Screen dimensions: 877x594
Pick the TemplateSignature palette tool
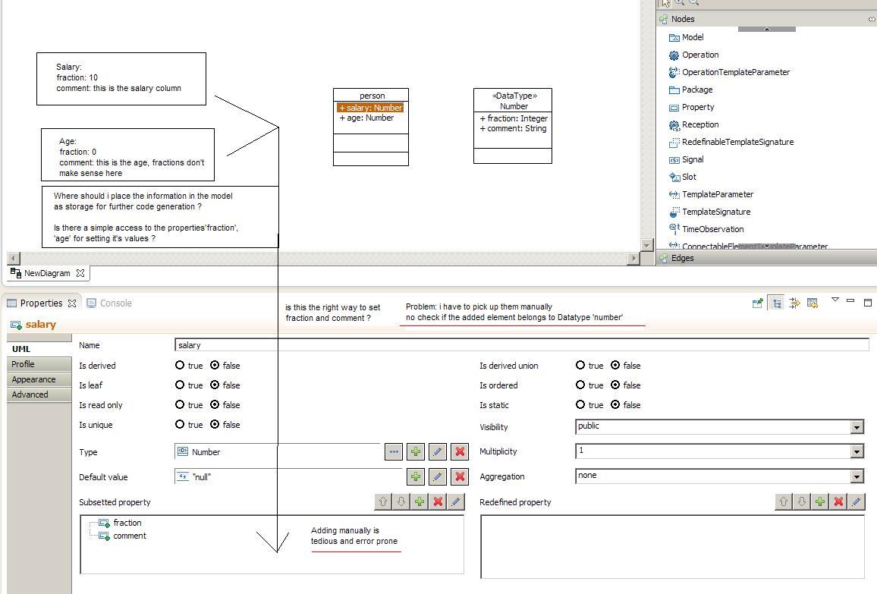710,212
